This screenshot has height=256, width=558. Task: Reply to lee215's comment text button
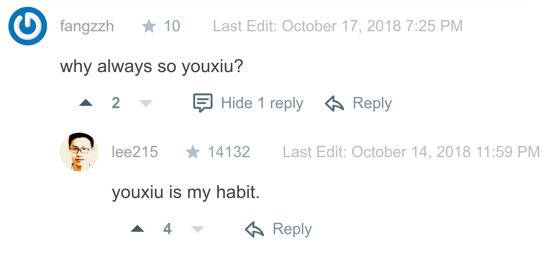point(292,229)
